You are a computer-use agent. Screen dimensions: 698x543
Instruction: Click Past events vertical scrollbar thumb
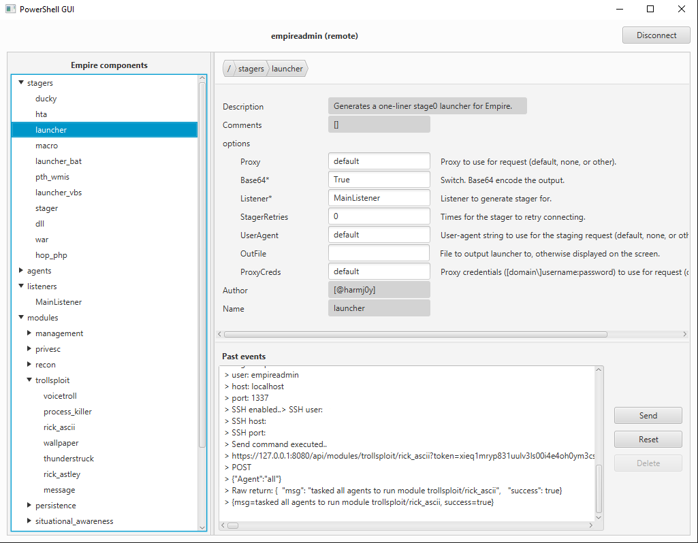point(599,489)
